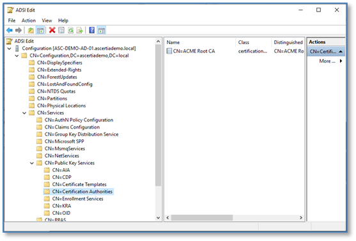
Task: Open Help with the blue question icon
Action: (92, 30)
